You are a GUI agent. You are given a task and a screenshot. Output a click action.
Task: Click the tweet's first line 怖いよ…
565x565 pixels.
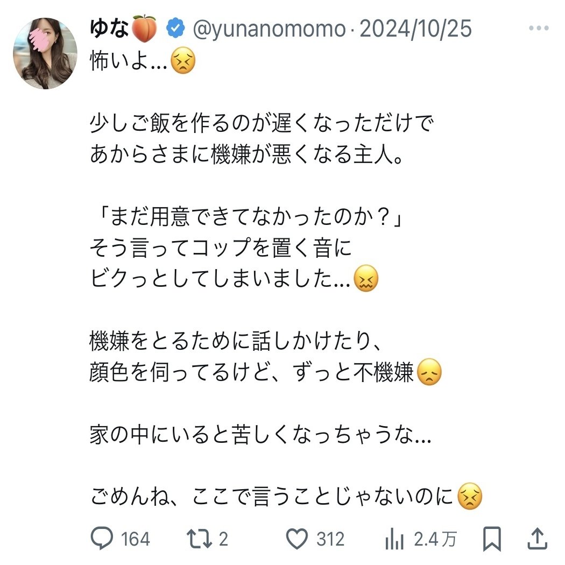click(x=129, y=63)
